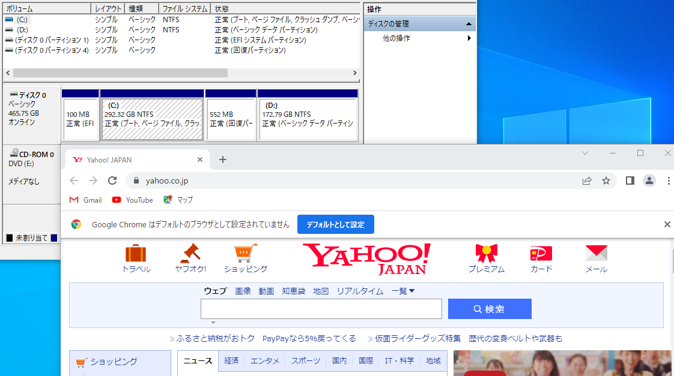This screenshot has height=376, width=674.
Task: Select ディスク 0 パーティション 1 row
Action: pos(181,40)
